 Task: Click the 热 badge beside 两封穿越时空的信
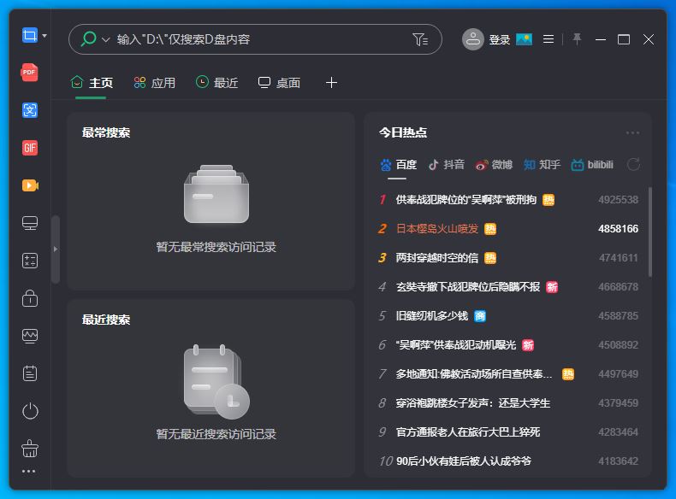pos(490,258)
